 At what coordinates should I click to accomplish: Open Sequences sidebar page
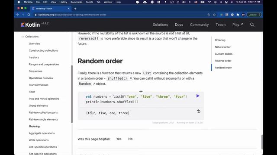[x=35, y=71]
